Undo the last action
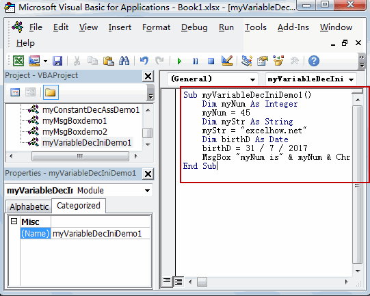This screenshot has width=370, height=296. click(x=144, y=61)
